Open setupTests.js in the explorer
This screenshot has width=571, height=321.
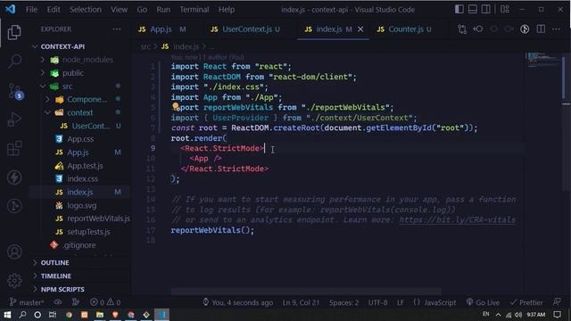point(88,232)
